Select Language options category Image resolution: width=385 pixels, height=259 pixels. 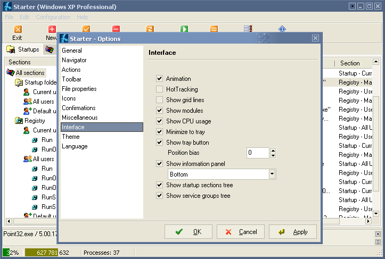(x=102, y=146)
